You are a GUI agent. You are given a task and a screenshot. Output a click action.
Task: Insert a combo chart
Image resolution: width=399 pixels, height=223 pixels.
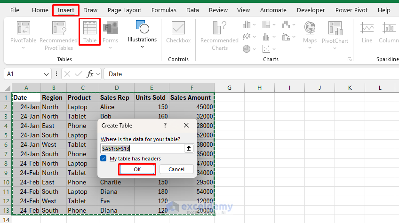coord(286,37)
